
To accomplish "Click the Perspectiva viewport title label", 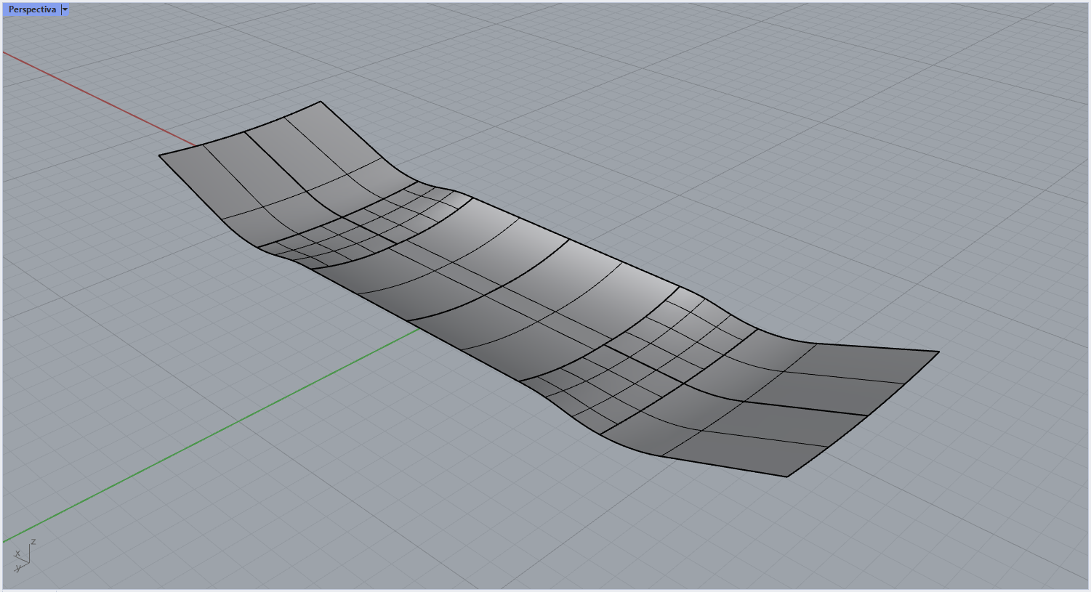I will [32, 9].
